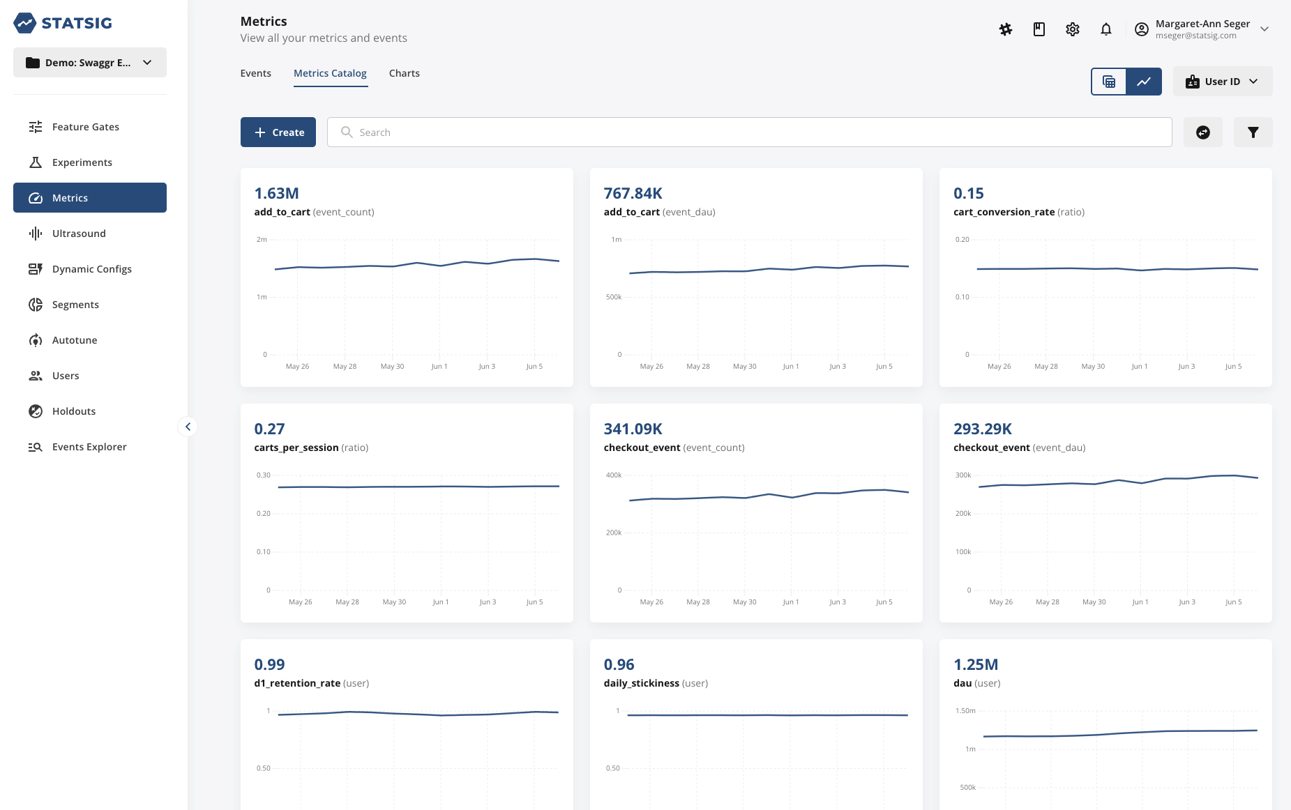Open the notifications bell
Screen dimensions: 1291x810
pos(1106,29)
